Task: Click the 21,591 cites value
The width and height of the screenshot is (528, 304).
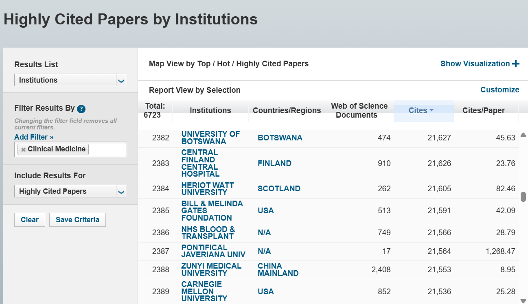Action: [439, 210]
